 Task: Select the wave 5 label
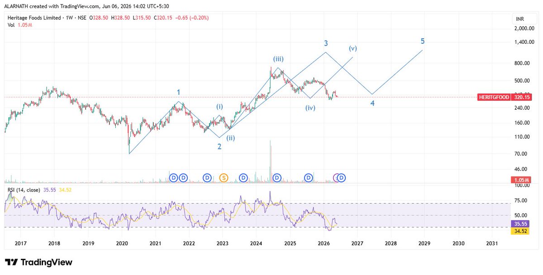pos(423,41)
